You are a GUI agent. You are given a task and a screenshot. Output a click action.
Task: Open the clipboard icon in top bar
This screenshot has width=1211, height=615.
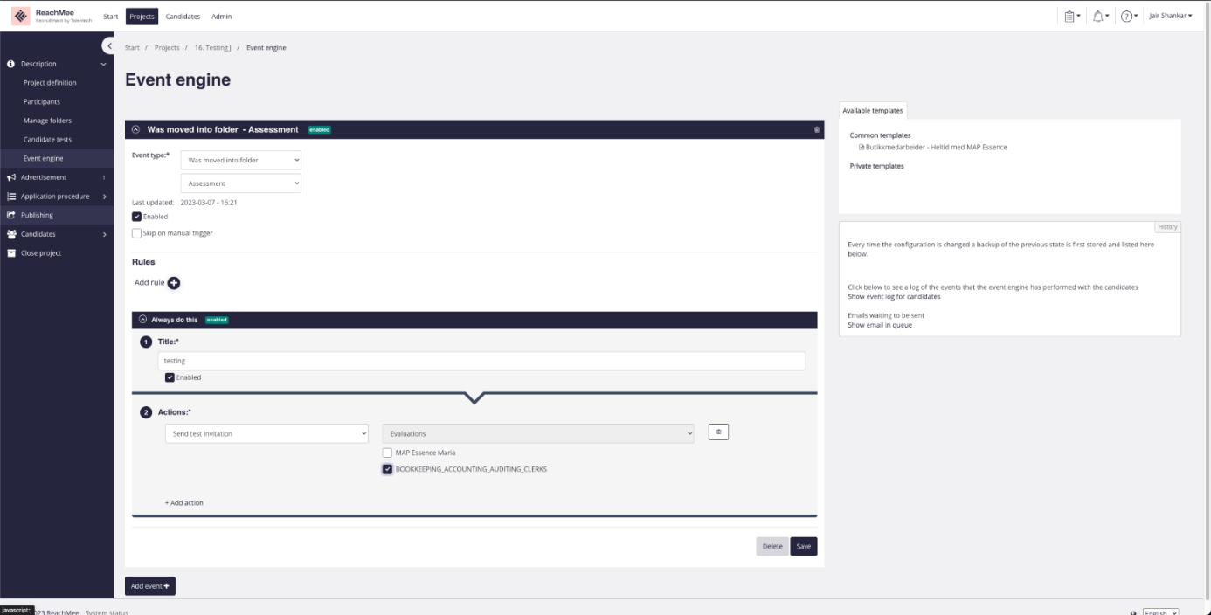(x=1069, y=17)
